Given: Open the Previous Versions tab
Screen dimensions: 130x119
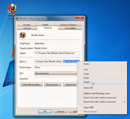Looking at the screenshot, I should tap(68, 25).
